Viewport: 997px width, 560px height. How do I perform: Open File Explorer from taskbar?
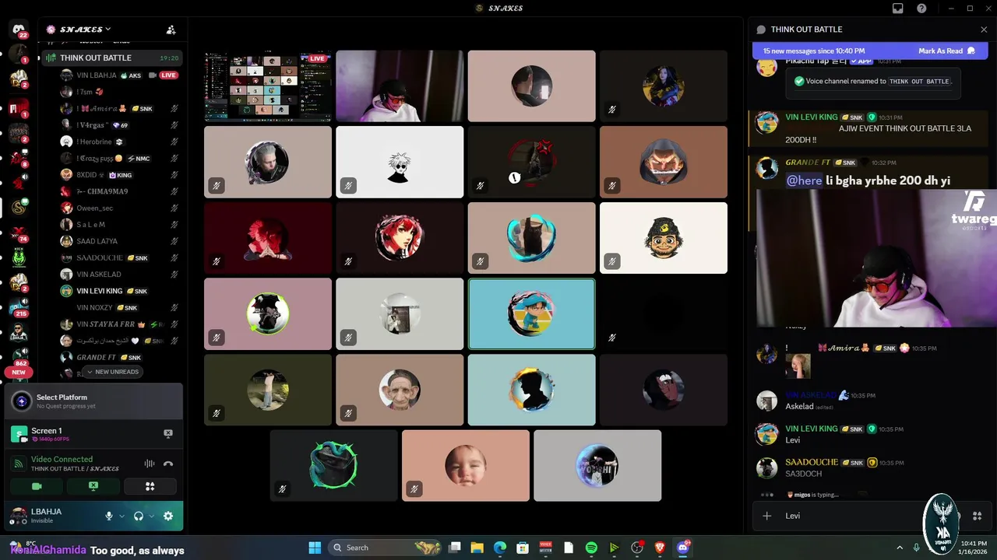click(477, 548)
